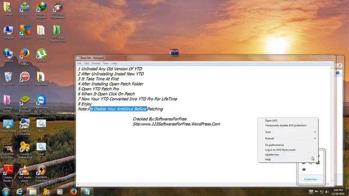The image size is (349, 196).
Task: Open Windows Explorer taskbar button
Action: tap(33, 192)
